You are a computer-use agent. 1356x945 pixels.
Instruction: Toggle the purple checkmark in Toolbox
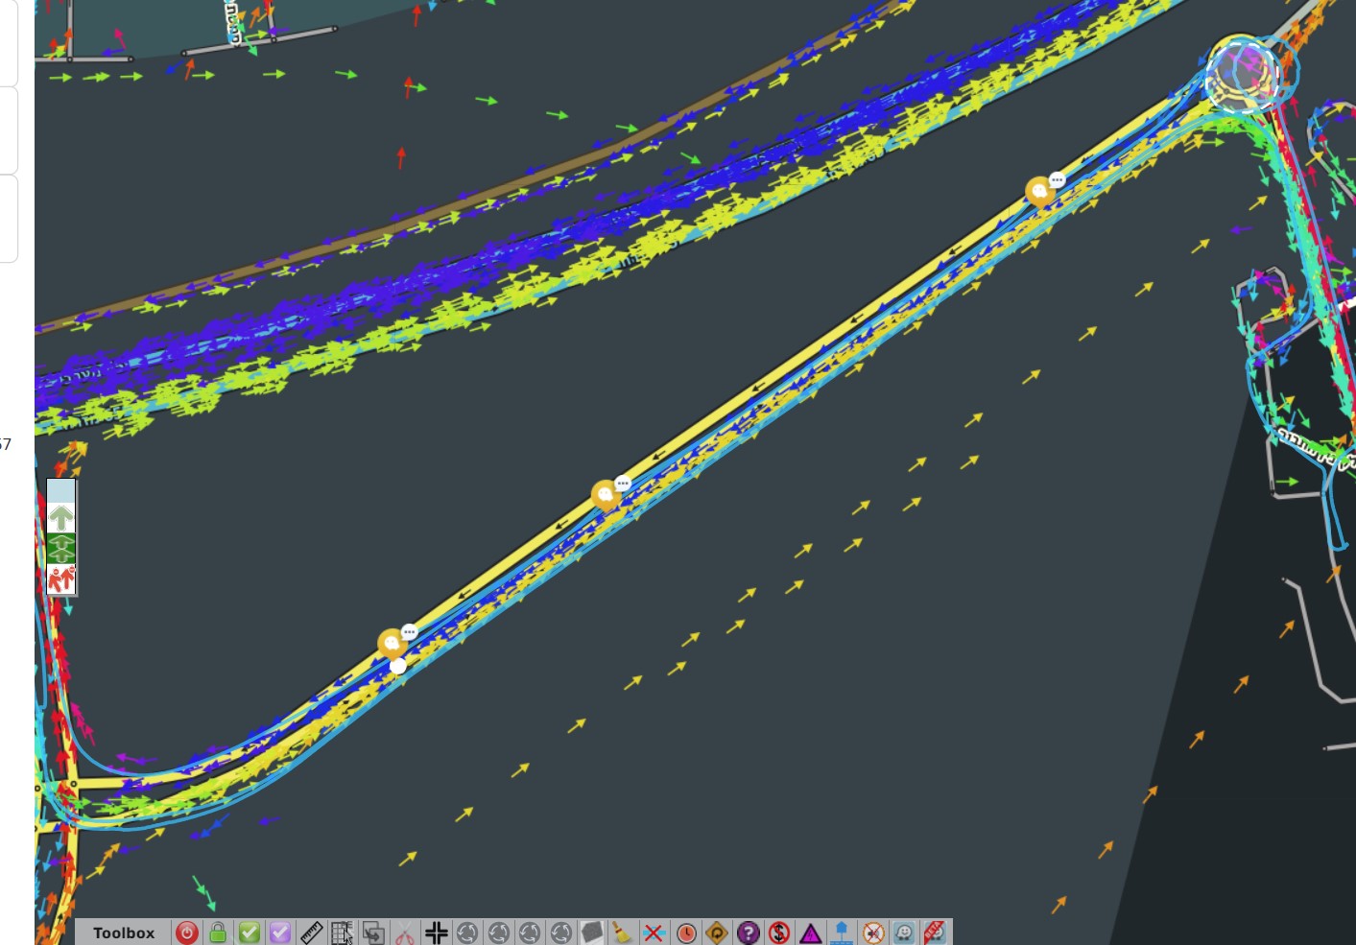(x=280, y=933)
